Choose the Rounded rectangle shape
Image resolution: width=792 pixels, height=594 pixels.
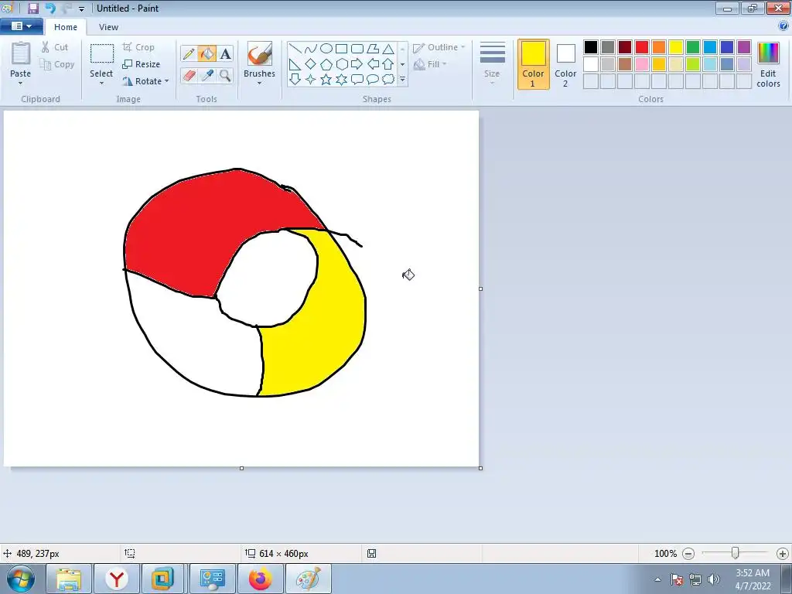tap(357, 49)
